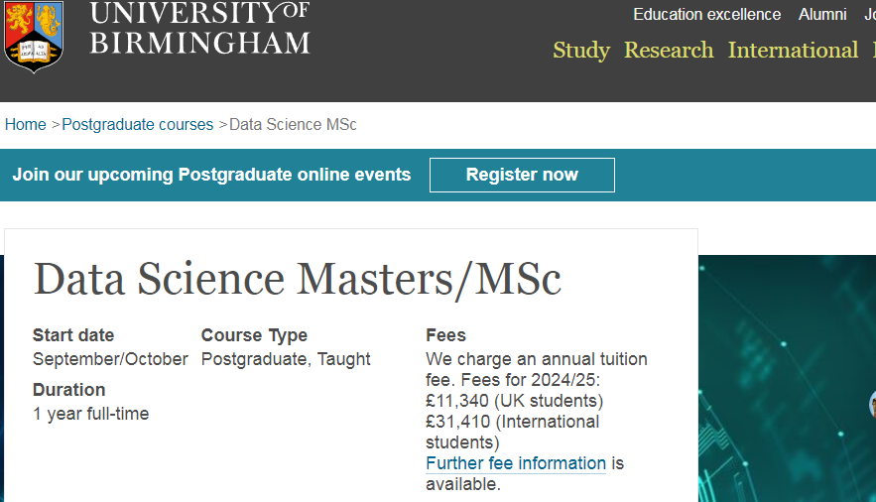Image resolution: width=876 pixels, height=502 pixels.
Task: Go to Home via breadcrumb
Action: [26, 124]
